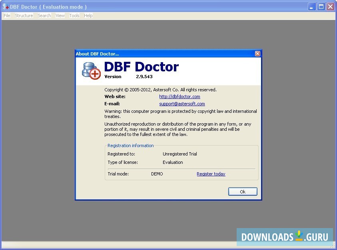Open the Tools menu
Screen dimensions: 337x250
click(x=74, y=16)
